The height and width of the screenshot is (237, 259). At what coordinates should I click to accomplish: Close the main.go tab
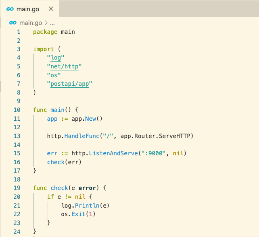pyautogui.click(x=51, y=9)
